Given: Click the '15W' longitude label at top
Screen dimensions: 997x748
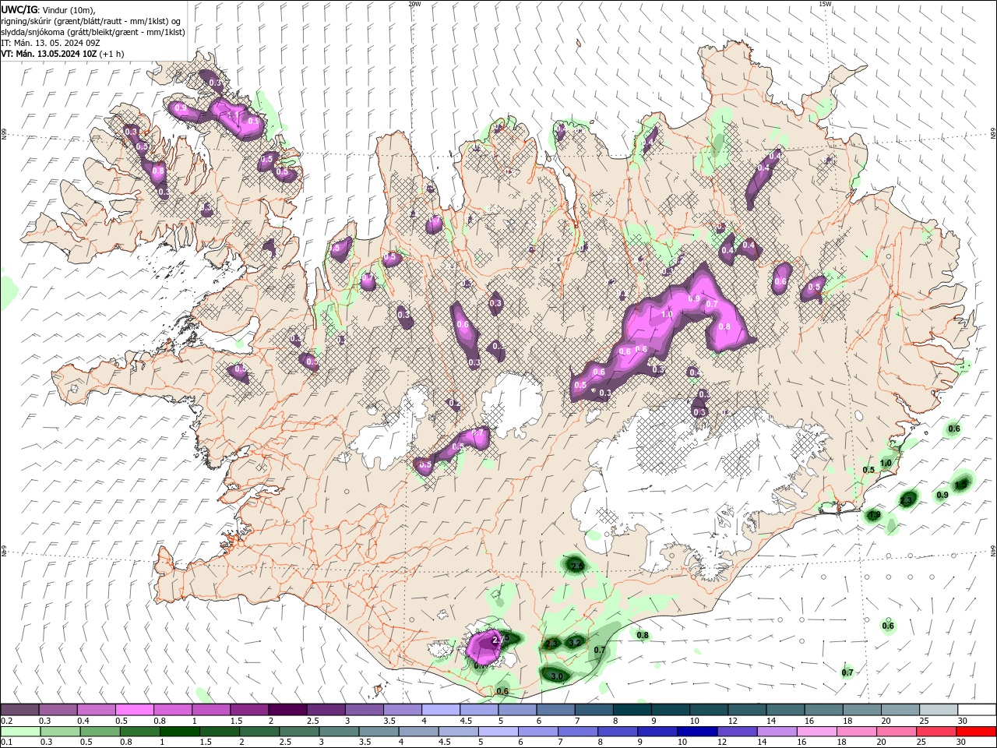Looking at the screenshot, I should [x=825, y=4].
